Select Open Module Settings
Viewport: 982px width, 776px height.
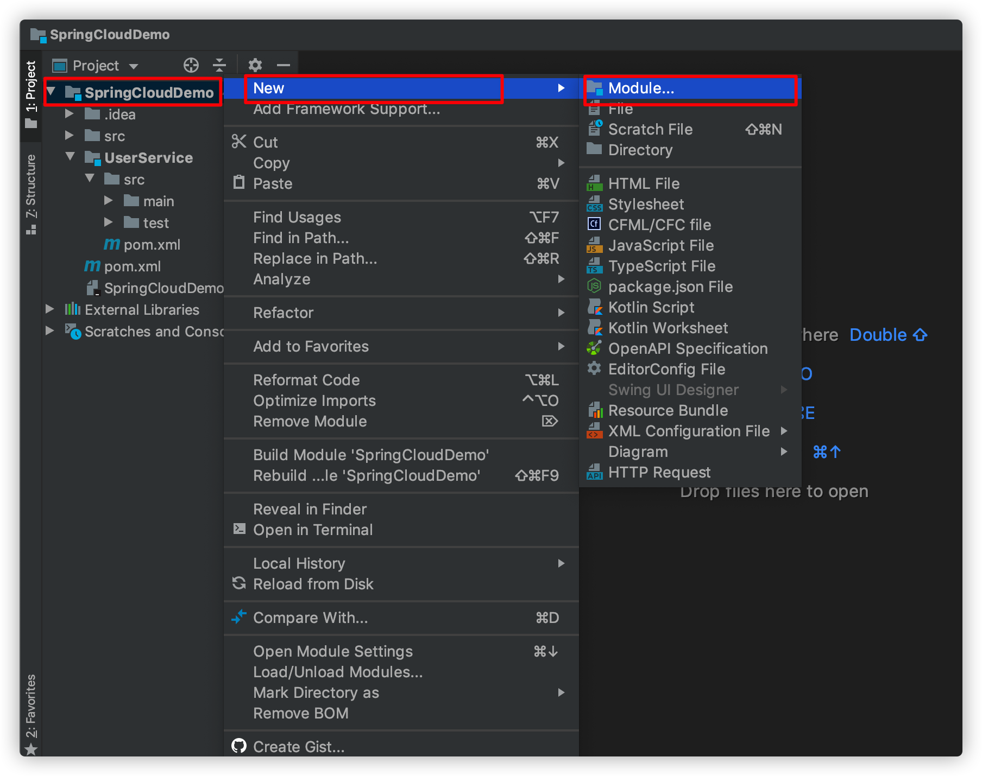point(401,651)
